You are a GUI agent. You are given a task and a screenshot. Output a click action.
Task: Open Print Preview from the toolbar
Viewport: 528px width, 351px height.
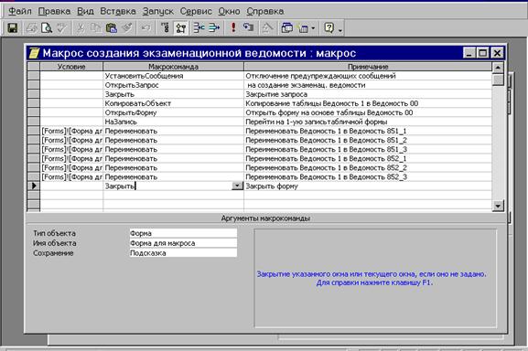47,28
